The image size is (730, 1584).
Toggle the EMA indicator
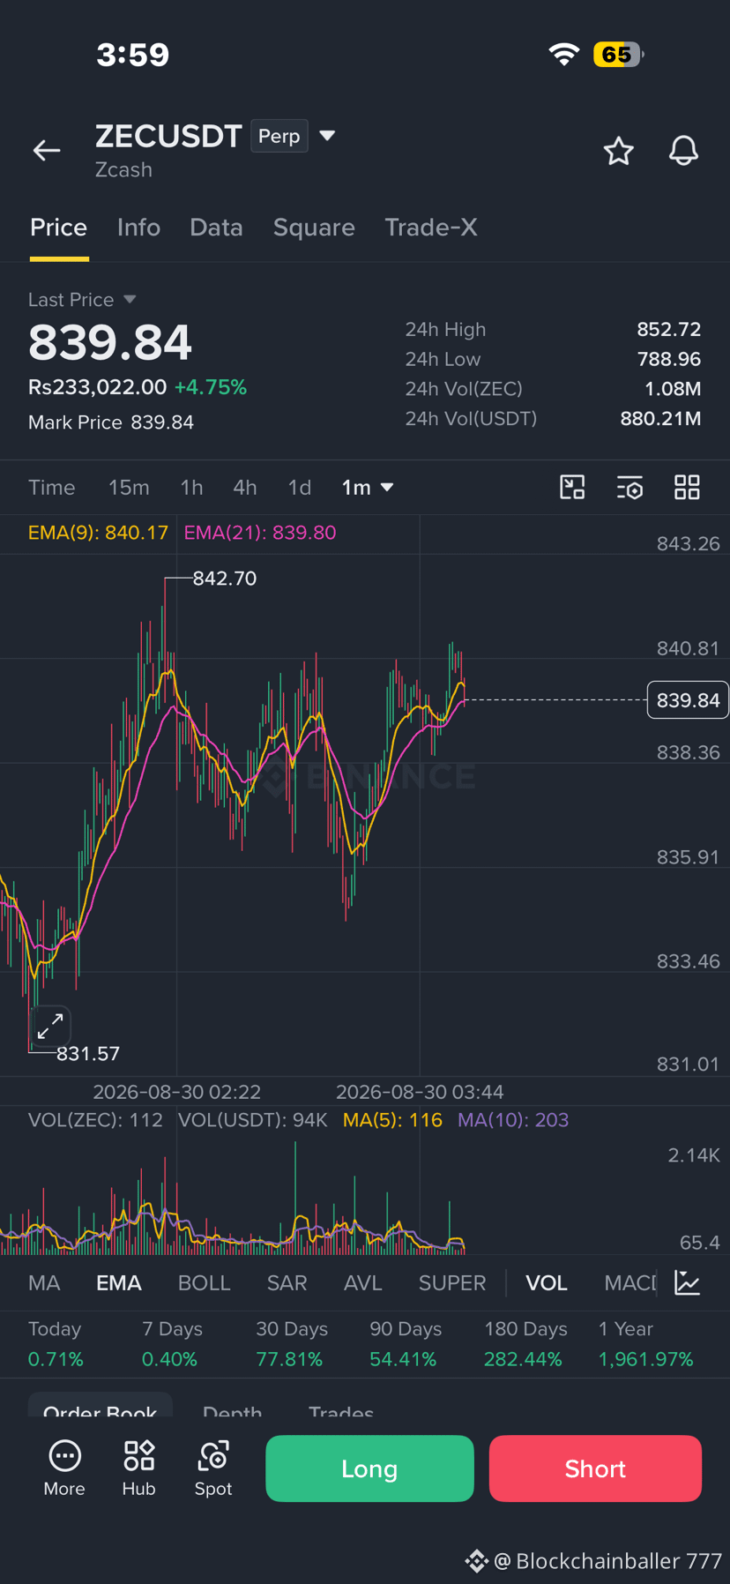(119, 1282)
